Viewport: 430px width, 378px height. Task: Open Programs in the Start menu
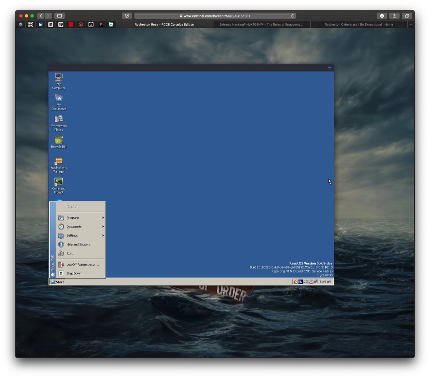[x=81, y=218]
